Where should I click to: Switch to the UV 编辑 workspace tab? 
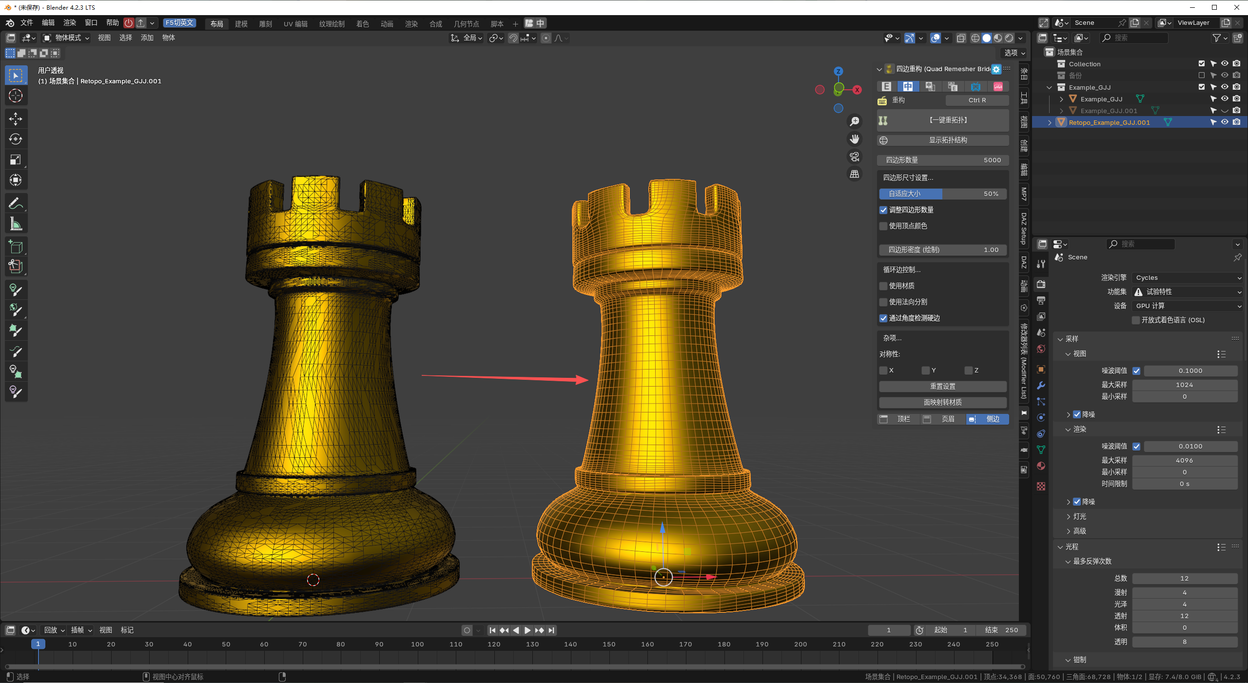(x=295, y=24)
